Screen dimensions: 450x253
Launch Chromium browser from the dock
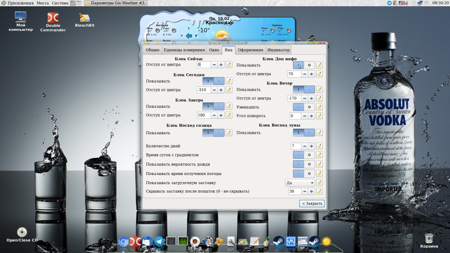(123, 242)
